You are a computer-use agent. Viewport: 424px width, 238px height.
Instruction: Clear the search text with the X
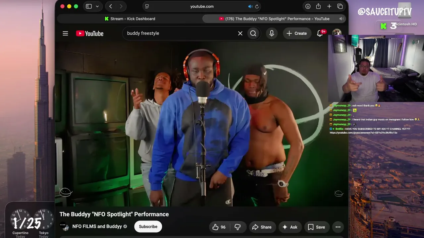tap(240, 33)
